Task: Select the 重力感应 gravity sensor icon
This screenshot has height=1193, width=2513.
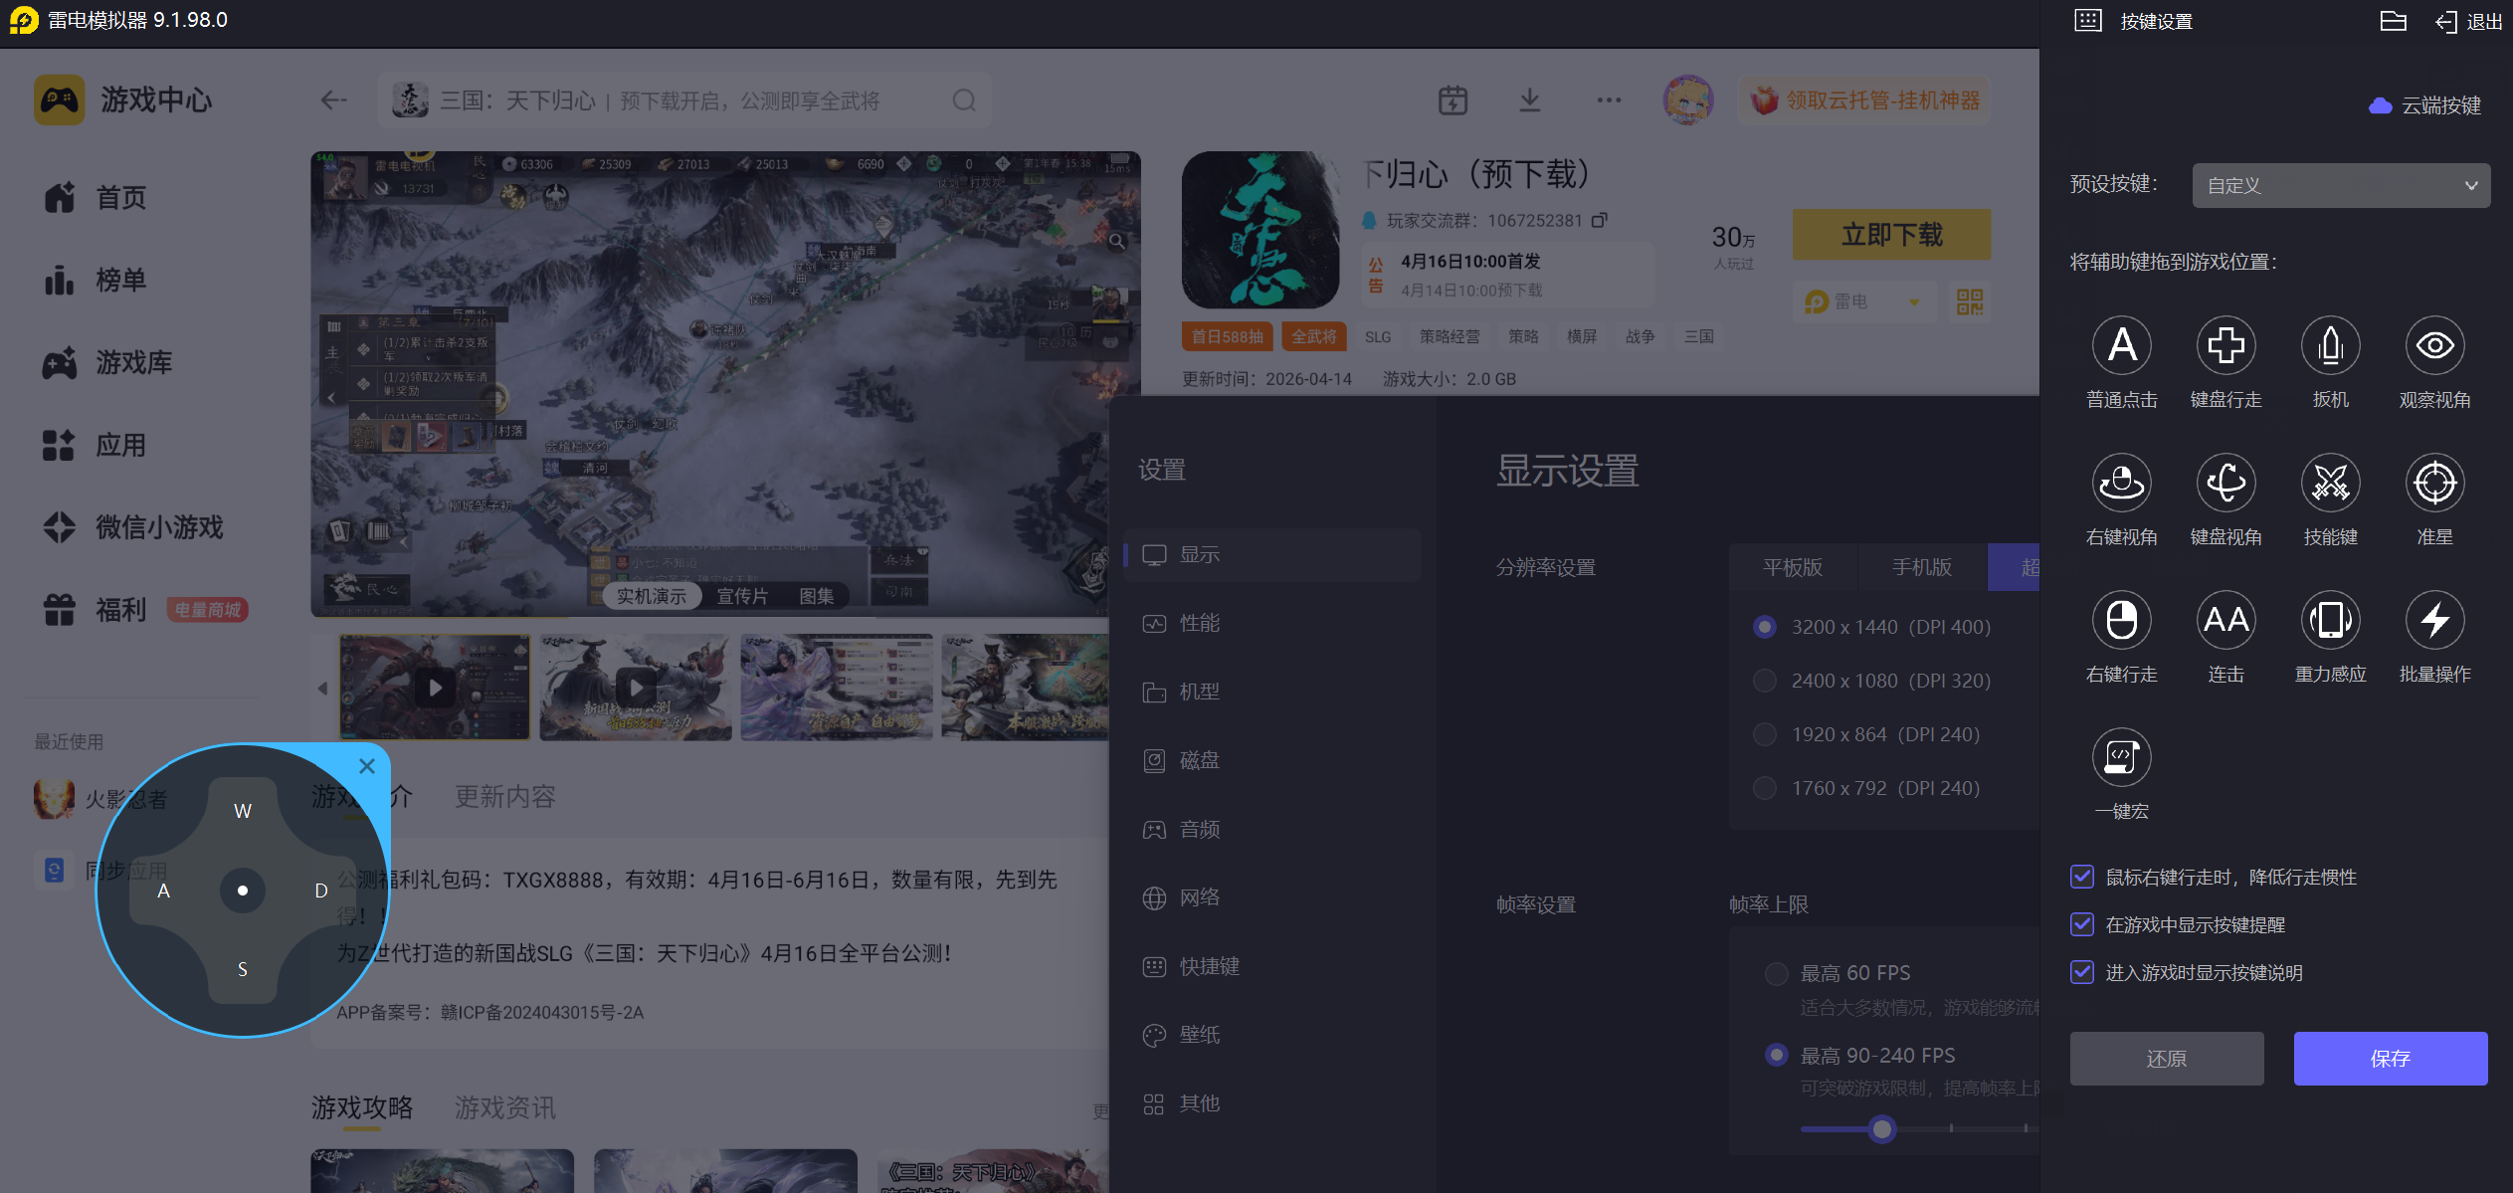Action: [2330, 621]
